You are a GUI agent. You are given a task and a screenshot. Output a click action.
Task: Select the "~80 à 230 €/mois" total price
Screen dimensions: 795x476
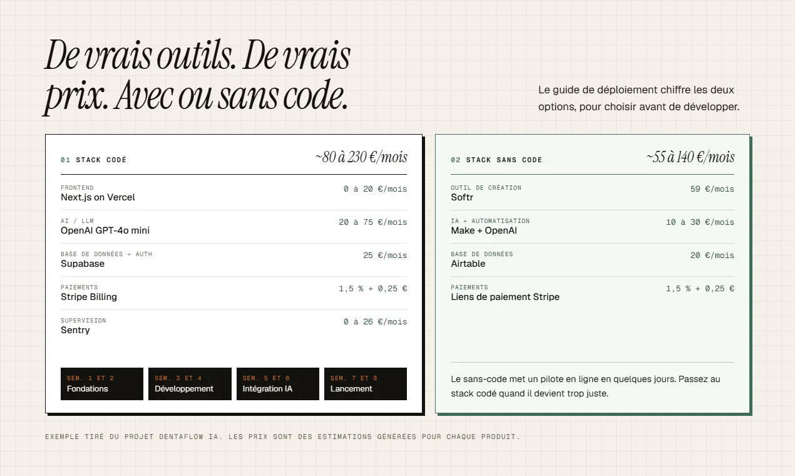pos(361,157)
